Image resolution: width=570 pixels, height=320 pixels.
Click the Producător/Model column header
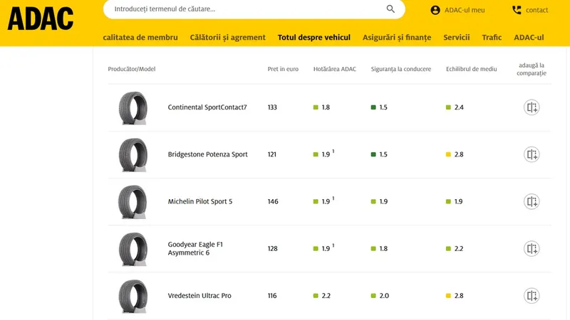tap(132, 69)
